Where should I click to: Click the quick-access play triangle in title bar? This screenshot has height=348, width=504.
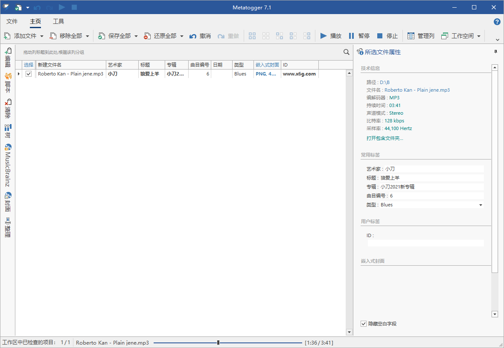[x=62, y=7]
